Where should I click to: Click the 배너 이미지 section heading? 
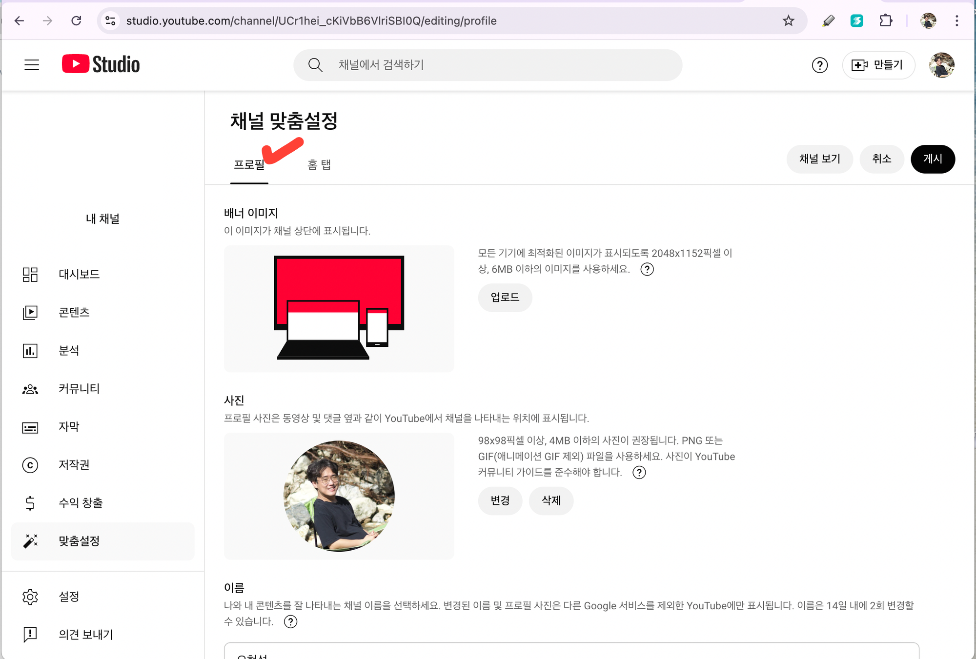click(x=251, y=213)
